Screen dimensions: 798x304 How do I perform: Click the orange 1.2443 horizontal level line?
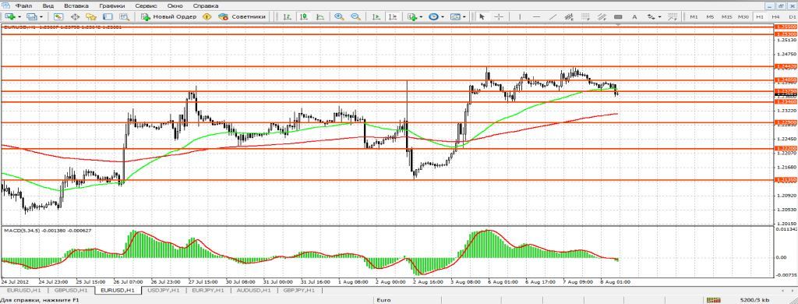coord(387,66)
